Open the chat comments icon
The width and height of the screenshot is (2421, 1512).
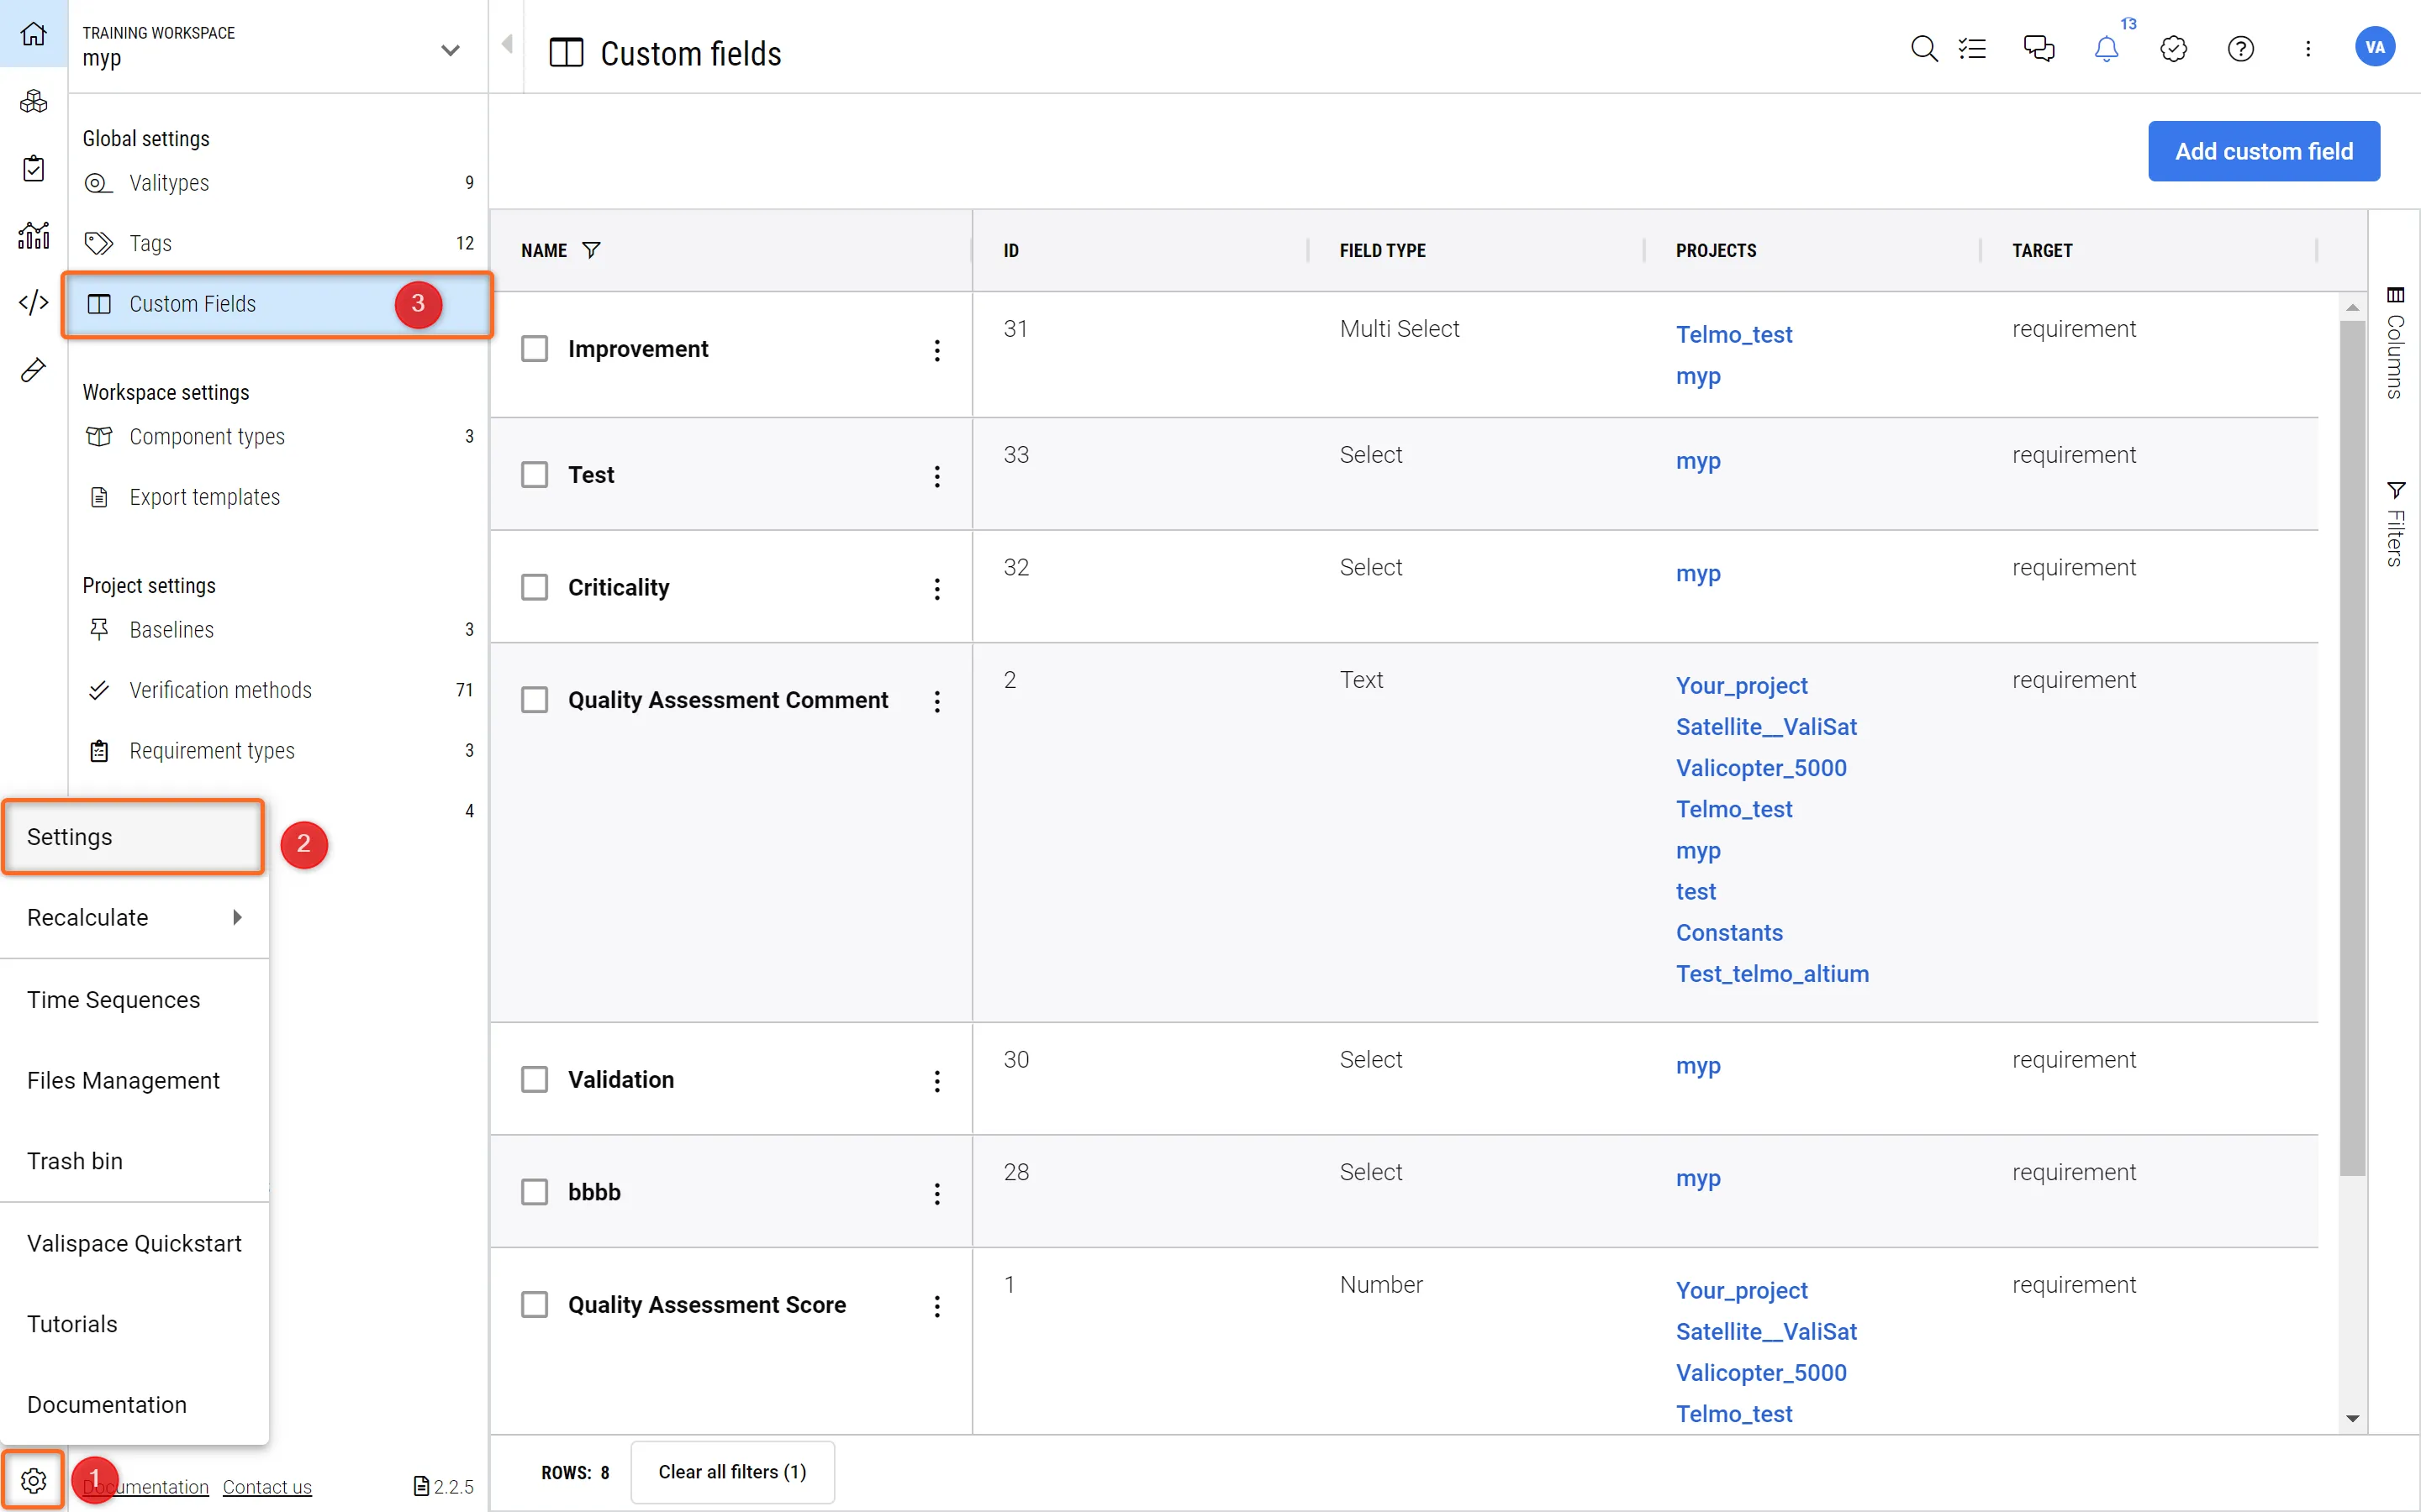(x=2038, y=48)
